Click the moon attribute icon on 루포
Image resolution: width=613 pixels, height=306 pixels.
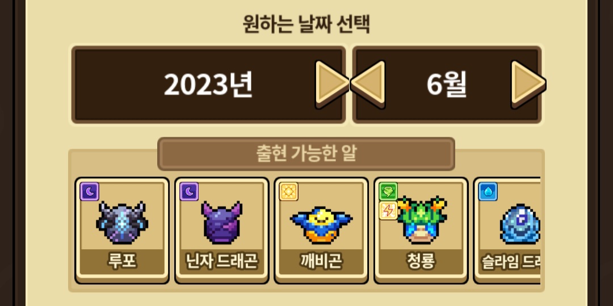click(90, 191)
